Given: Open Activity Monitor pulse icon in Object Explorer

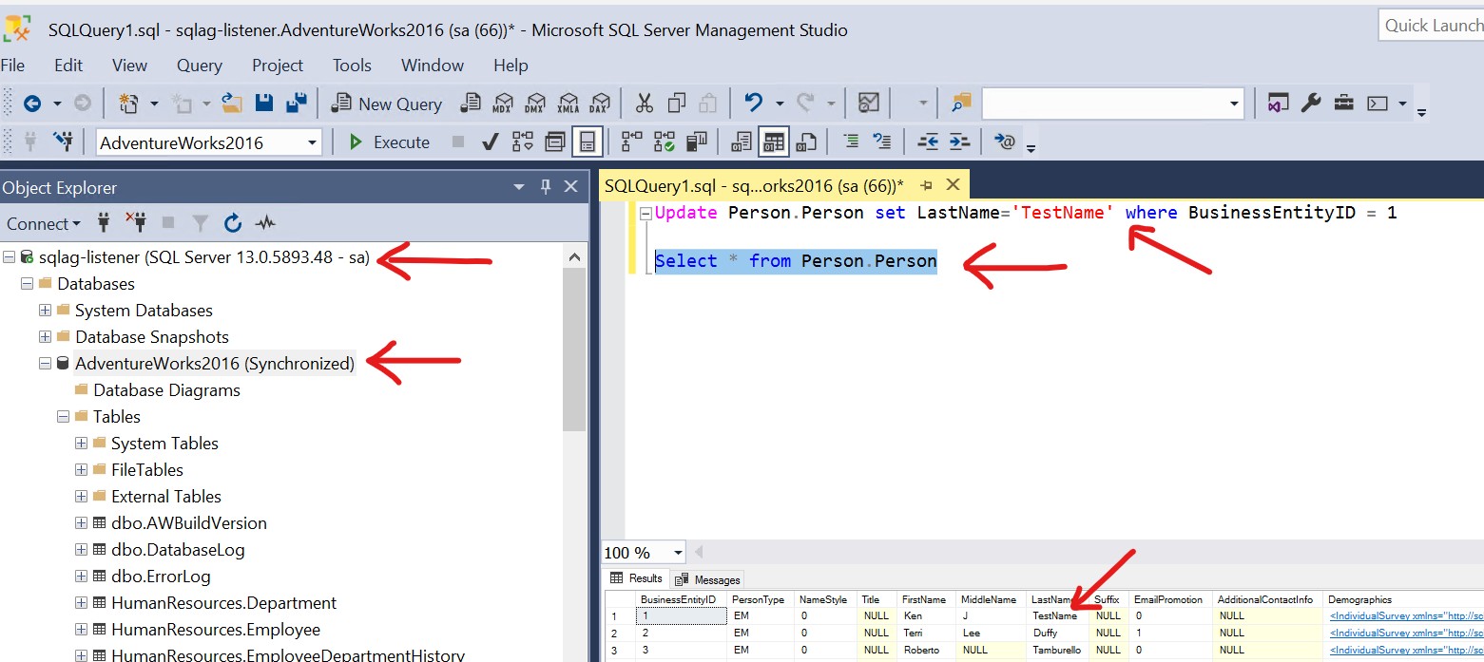Looking at the screenshot, I should [265, 224].
